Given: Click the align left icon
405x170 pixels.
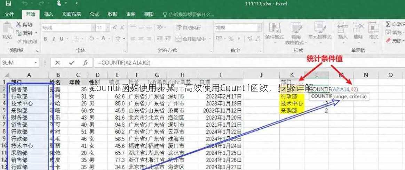Looking at the screenshot, I should 133,39.
